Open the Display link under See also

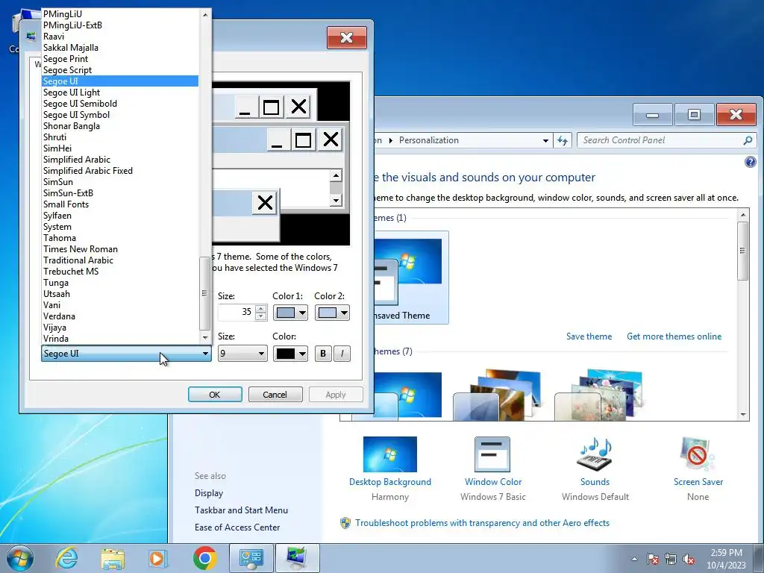pos(209,493)
